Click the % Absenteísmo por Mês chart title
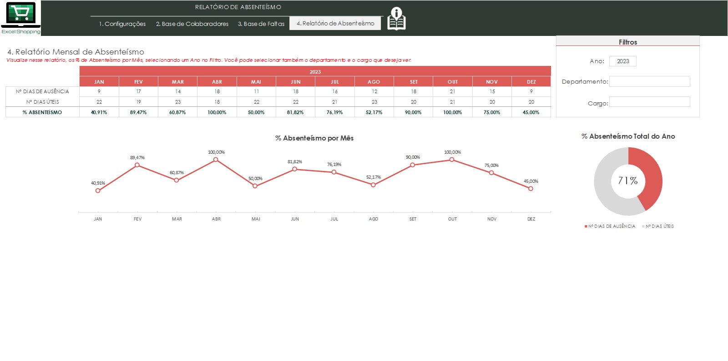 314,138
